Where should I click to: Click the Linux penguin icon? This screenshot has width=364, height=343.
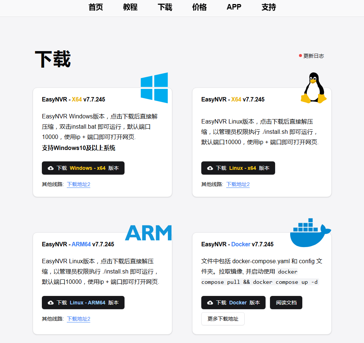pyautogui.click(x=314, y=88)
